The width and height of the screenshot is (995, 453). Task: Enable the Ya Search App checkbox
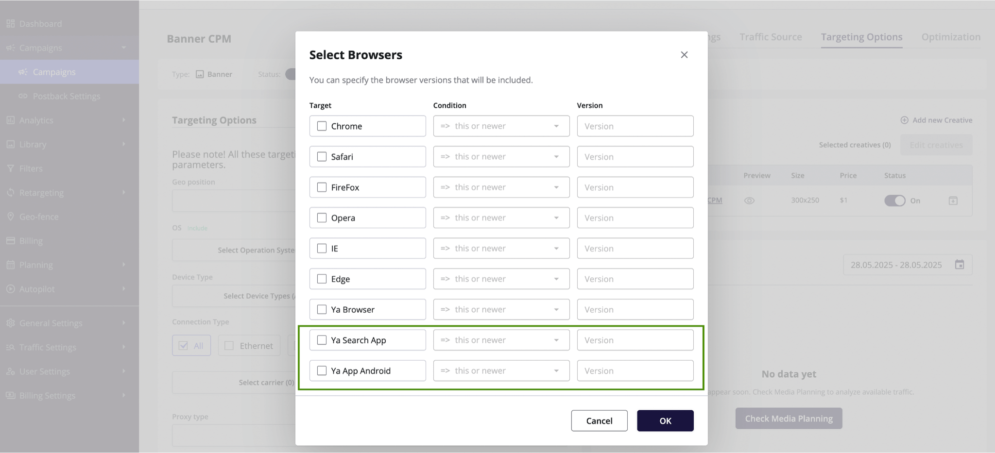(x=322, y=340)
